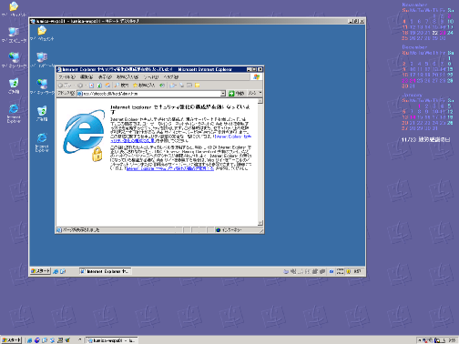The width and height of the screenshot is (459, 344).
Task: Click show desktop icon in remote quick launch
Action: click(x=63, y=271)
